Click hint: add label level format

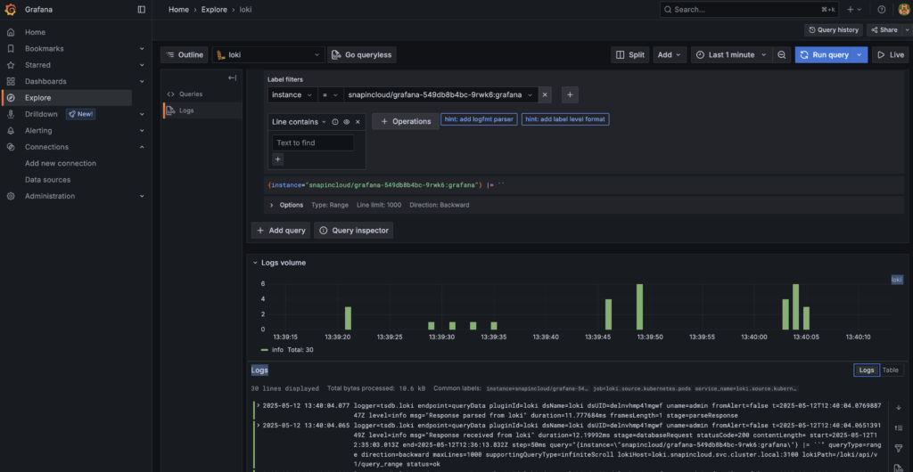565,119
